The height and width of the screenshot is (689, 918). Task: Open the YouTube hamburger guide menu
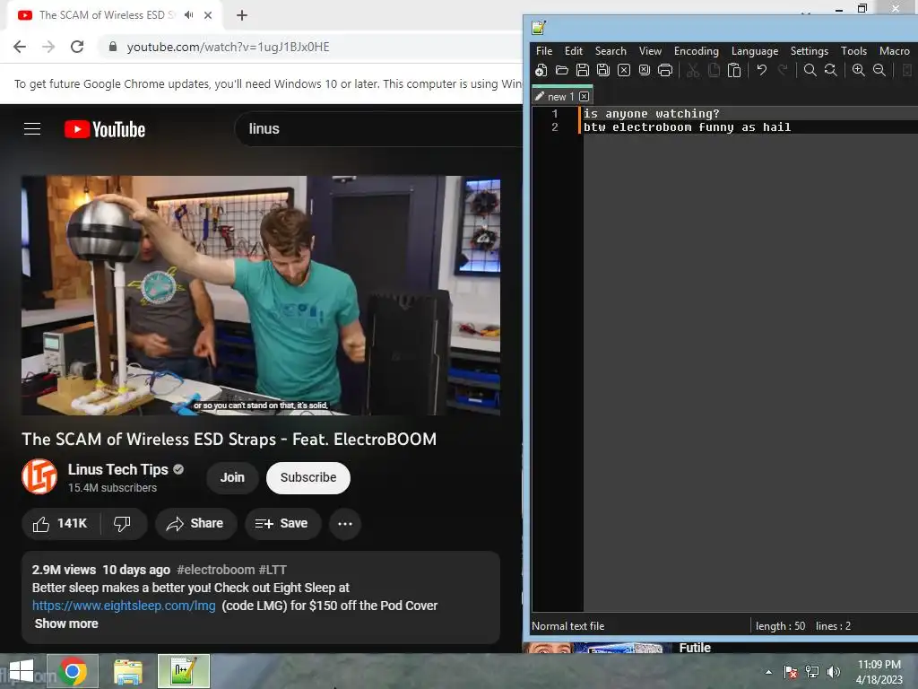coord(32,129)
